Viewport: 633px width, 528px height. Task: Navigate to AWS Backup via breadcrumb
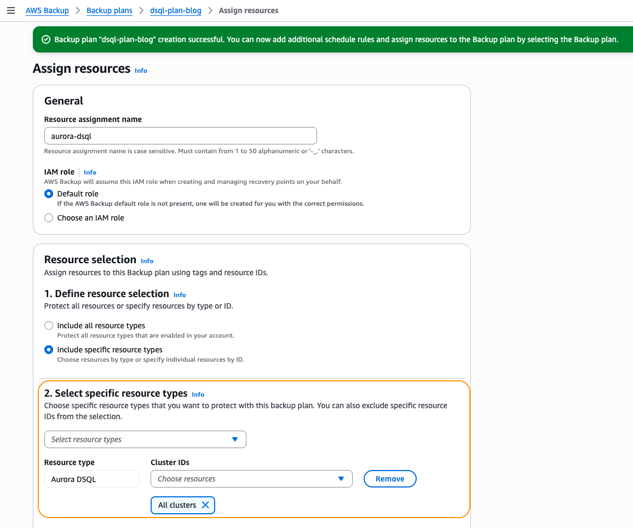click(47, 10)
